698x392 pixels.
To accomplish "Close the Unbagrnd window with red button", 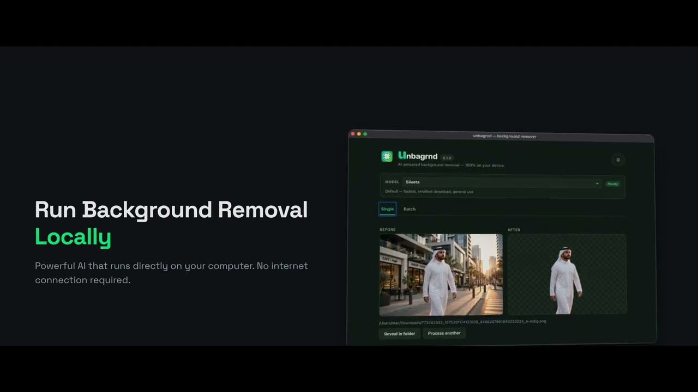I will [x=353, y=134].
